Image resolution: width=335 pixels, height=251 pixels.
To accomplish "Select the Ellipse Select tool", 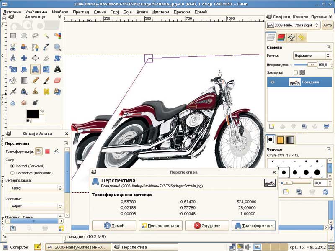I will 24,36.
